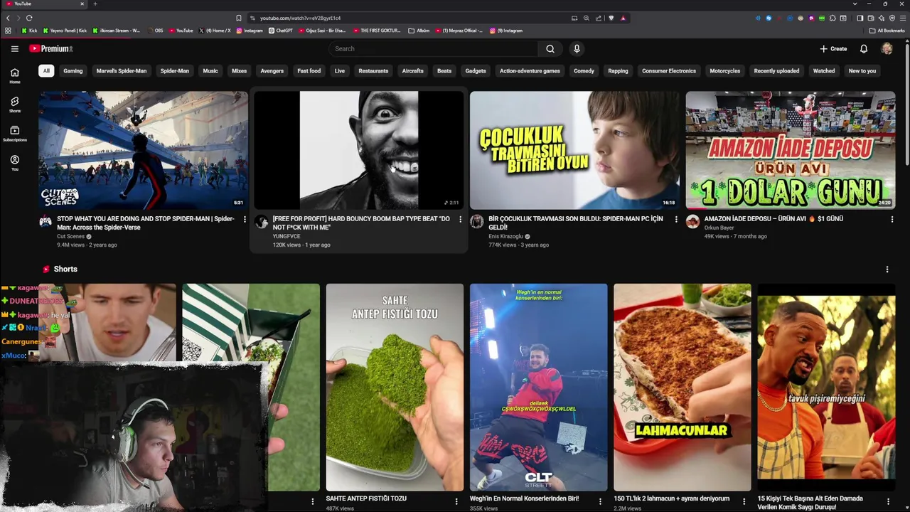
Task: Open Shorts in YouTube sidebar
Action: [14, 105]
